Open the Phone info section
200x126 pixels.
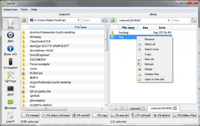pos(10,51)
